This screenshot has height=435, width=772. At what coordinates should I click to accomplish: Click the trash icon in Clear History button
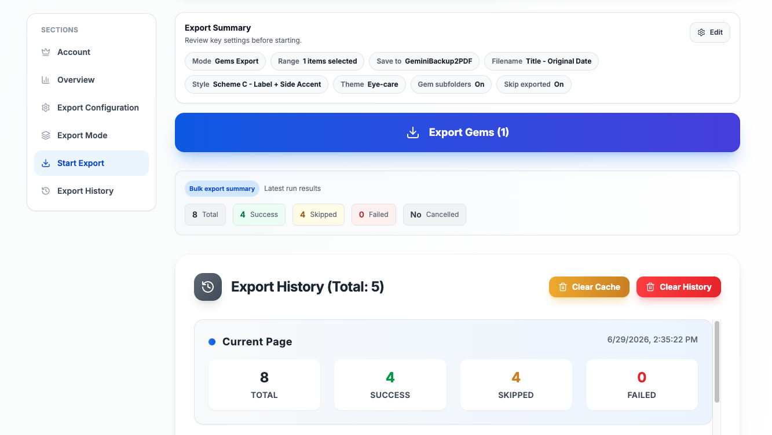pos(650,287)
